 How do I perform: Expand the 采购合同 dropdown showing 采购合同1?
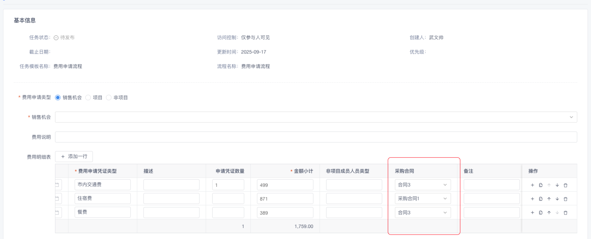tap(422, 198)
